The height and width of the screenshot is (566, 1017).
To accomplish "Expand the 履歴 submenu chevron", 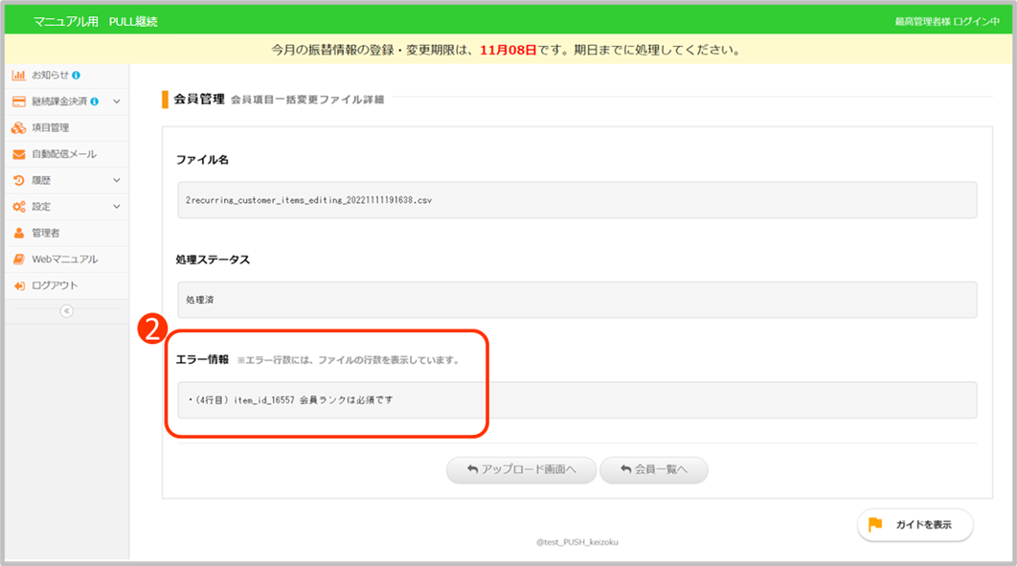I will 116,180.
